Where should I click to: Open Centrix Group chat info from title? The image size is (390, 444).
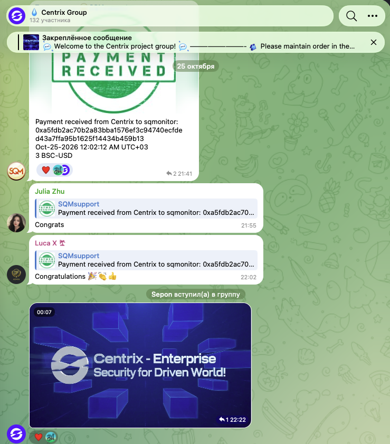(64, 13)
